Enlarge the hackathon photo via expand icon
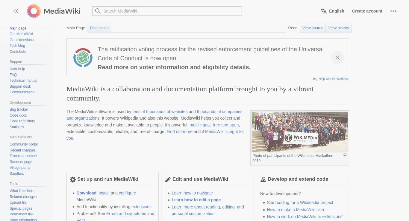Image resolution: width=409 pixels, height=221 pixels. 345,155
